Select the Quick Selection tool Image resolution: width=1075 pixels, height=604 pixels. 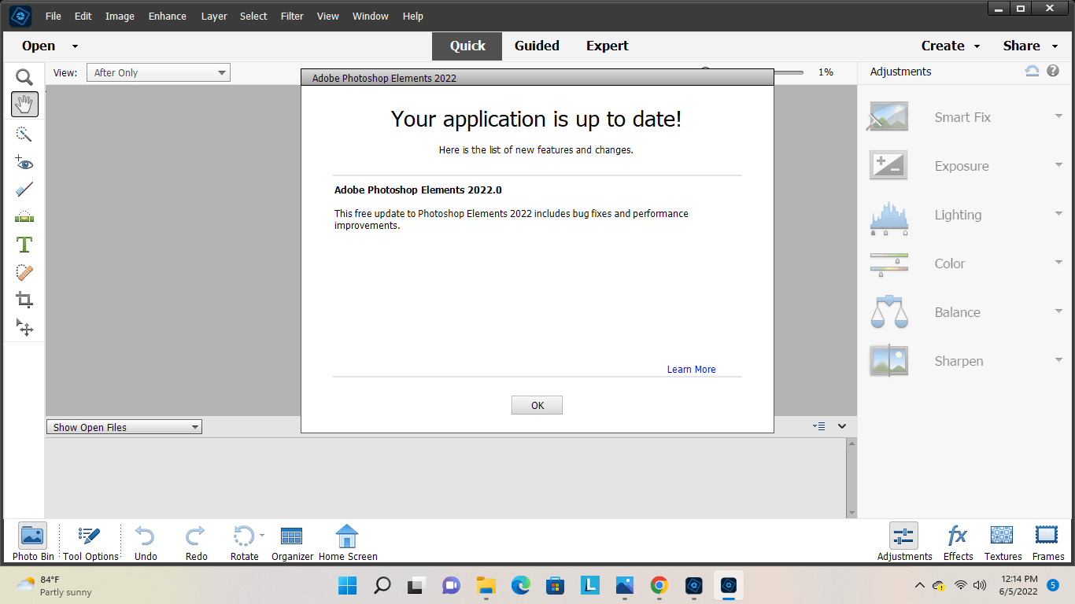coord(24,134)
